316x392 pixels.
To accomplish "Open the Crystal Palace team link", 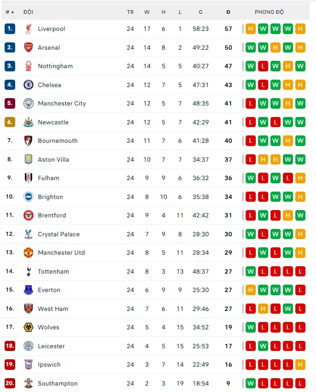I will 58,234.
